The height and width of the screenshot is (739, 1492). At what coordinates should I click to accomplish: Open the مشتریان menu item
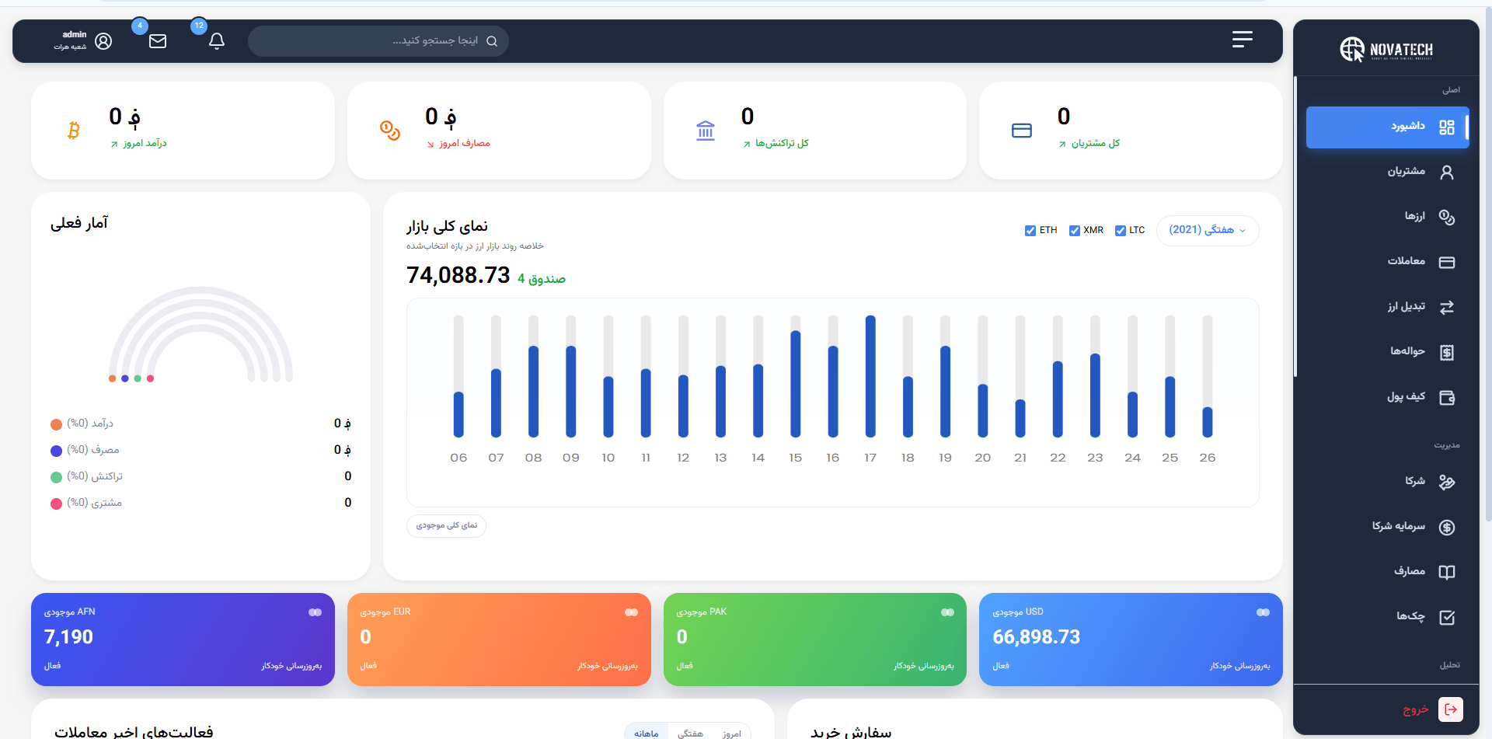click(1388, 173)
